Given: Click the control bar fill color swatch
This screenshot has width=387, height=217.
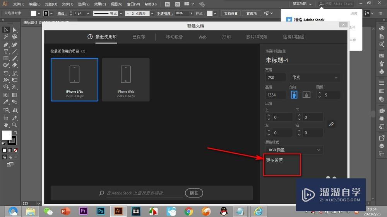Looking at the screenshot, I should pos(34,13).
